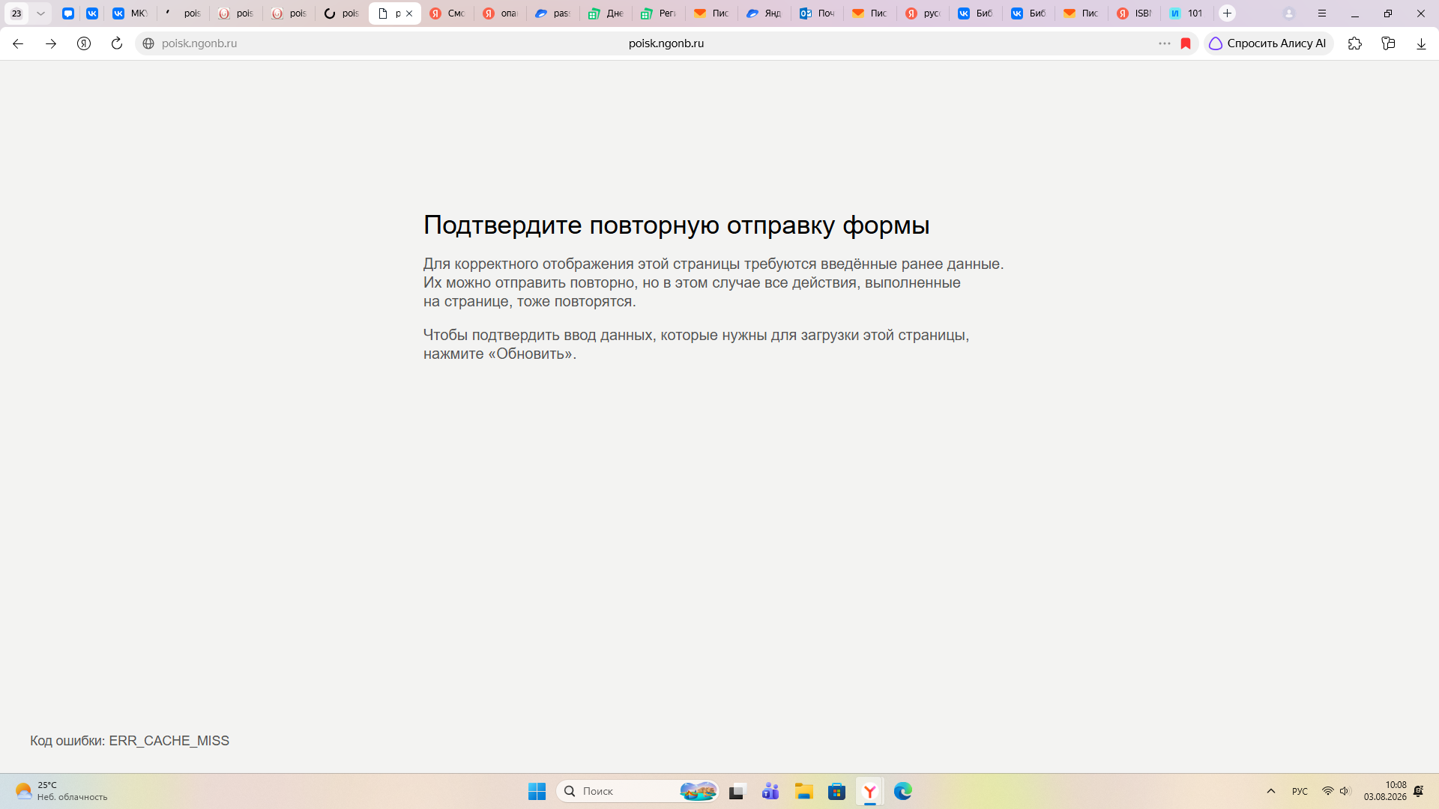Open the pinned blue messenger tab

click(68, 13)
